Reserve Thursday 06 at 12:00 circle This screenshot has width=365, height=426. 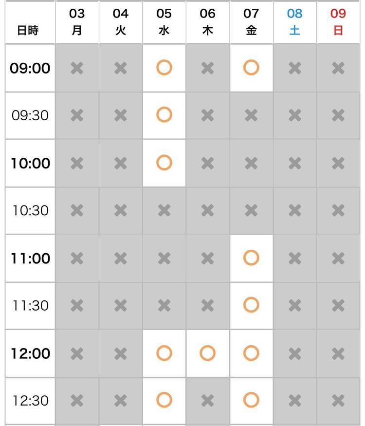coord(208,353)
